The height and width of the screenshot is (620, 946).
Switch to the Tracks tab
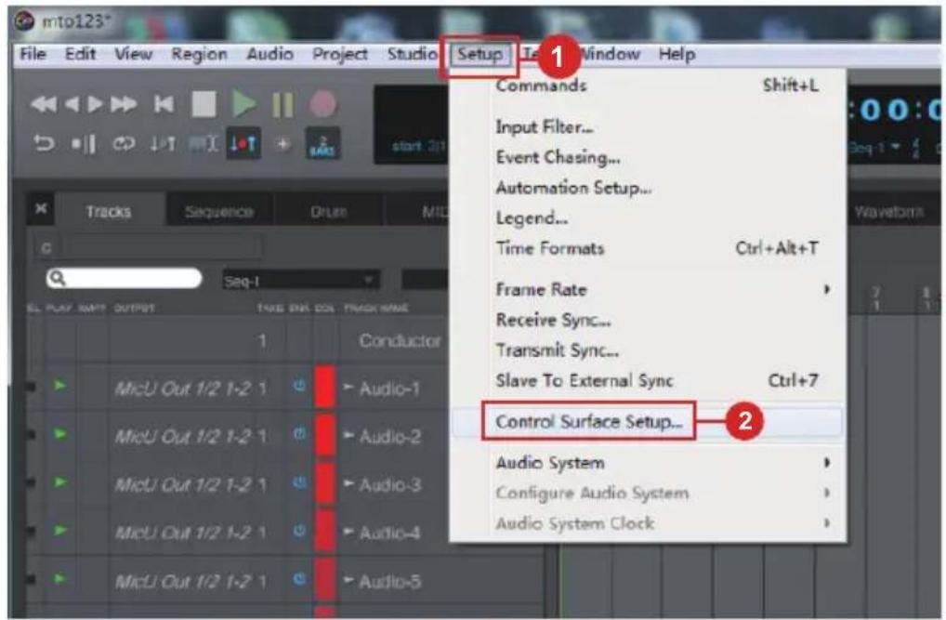(x=108, y=211)
